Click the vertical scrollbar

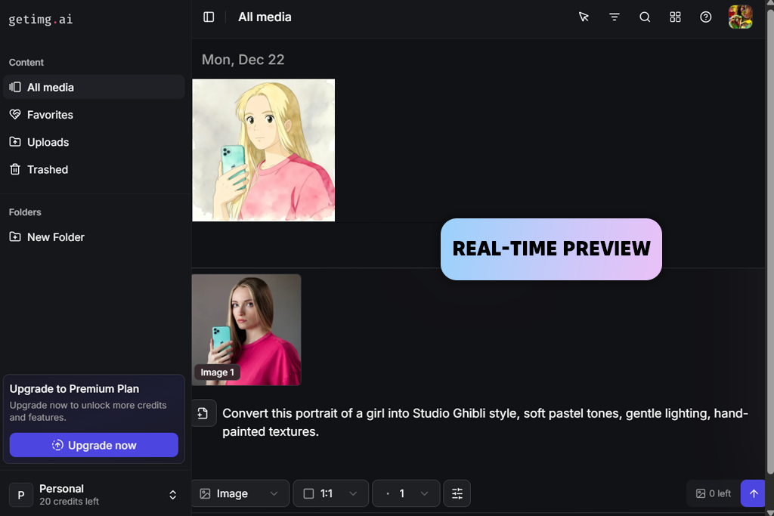click(x=769, y=242)
